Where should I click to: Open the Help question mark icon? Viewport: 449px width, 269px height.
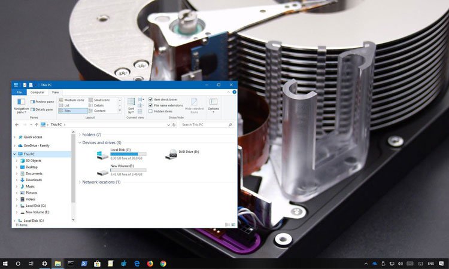coord(234,92)
